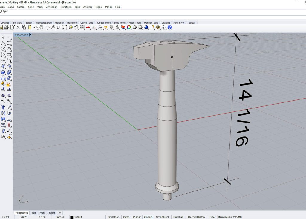
Task: Click the blue Render sphere icon
Action: click(146, 28)
